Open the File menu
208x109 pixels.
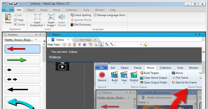pos(8,10)
